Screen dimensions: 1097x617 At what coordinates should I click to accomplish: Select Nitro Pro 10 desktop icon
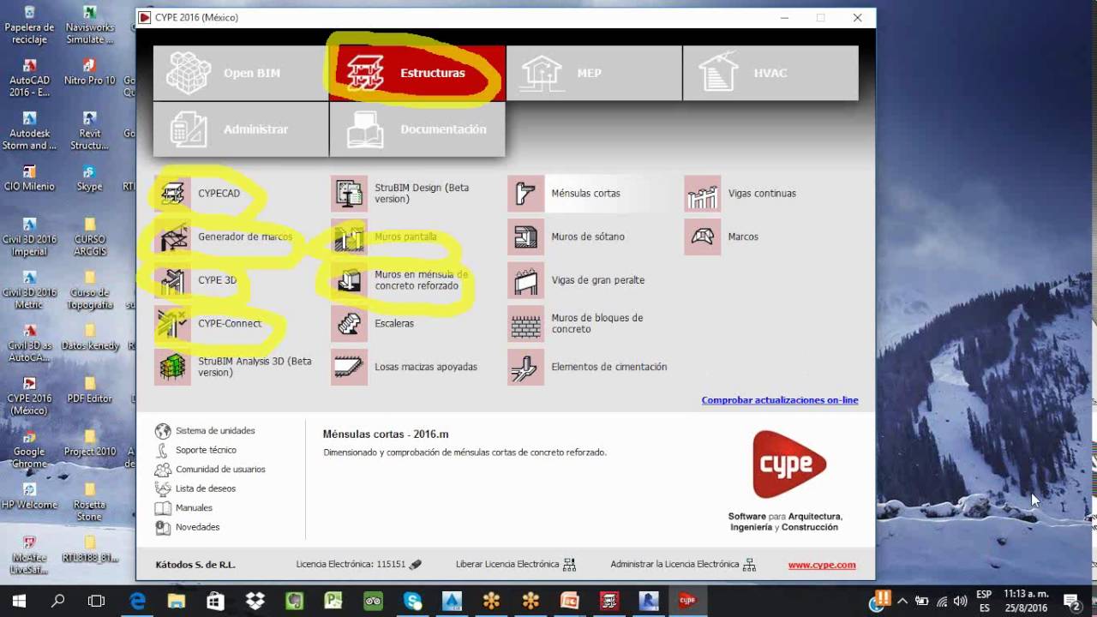(89, 72)
